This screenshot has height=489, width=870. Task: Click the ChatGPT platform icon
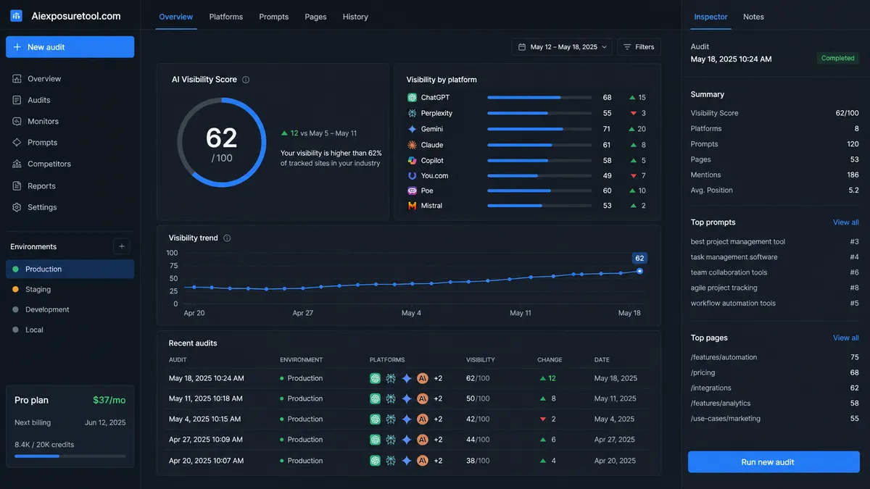(413, 97)
